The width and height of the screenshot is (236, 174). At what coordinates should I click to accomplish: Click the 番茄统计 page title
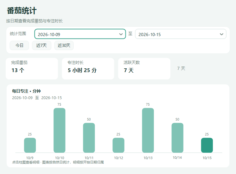coord(22,11)
